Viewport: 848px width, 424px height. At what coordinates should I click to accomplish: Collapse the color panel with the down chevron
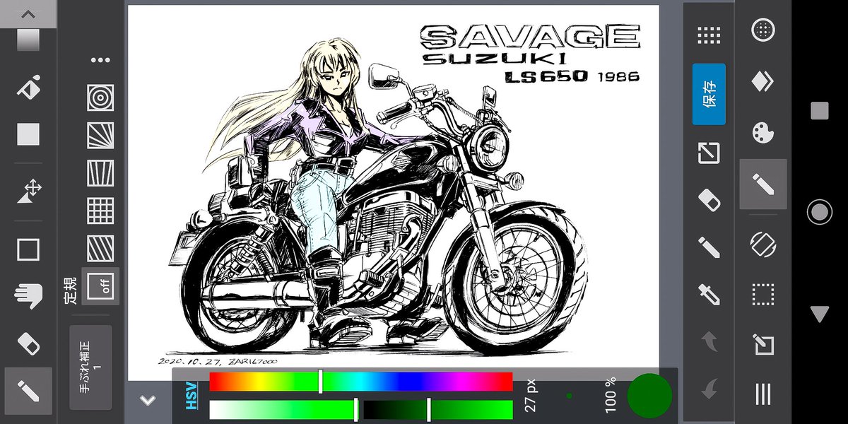point(148,400)
